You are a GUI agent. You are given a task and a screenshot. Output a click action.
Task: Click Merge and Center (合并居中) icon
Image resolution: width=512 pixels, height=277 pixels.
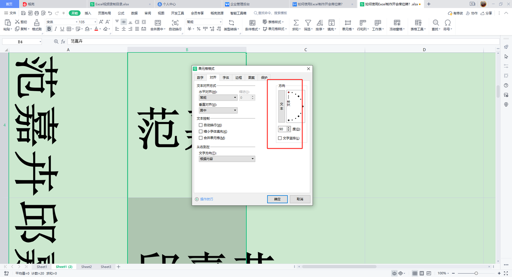[x=158, y=22]
